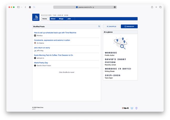Click the jeff's blog favicon
The width and height of the screenshot is (170, 120).
coord(35,50)
